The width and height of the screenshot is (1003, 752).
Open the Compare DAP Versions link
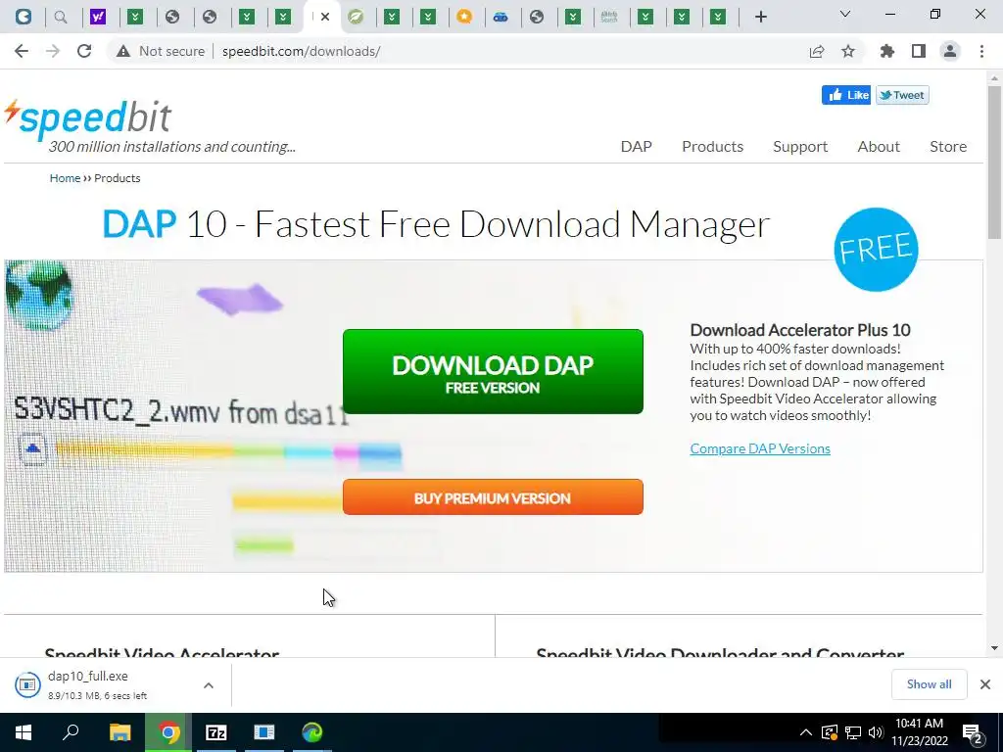click(760, 448)
